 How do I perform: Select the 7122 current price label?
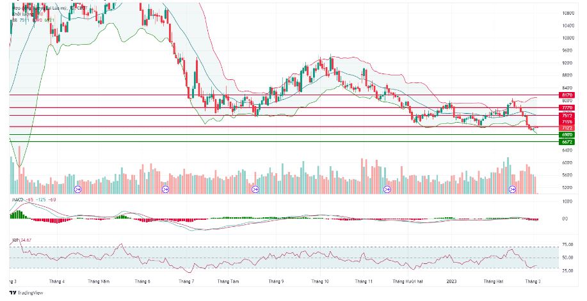pyautogui.click(x=567, y=128)
